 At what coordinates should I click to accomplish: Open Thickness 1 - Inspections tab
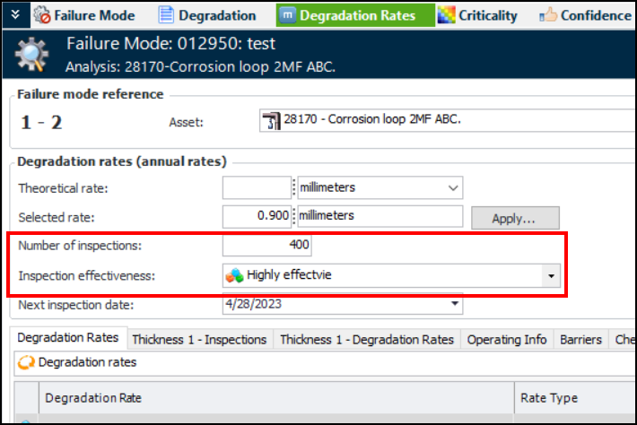click(x=199, y=340)
